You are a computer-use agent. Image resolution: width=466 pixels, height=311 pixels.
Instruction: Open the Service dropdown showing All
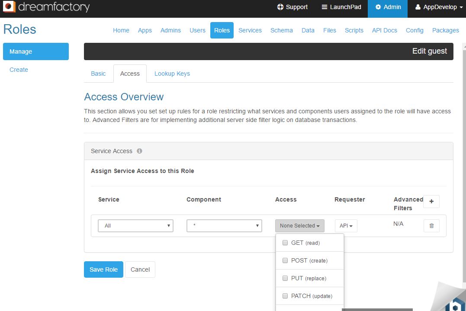[x=135, y=225]
